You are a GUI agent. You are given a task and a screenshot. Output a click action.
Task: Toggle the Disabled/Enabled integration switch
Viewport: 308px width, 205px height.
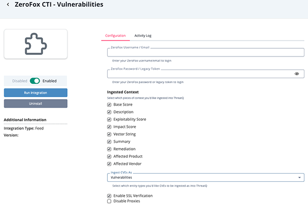(35, 81)
